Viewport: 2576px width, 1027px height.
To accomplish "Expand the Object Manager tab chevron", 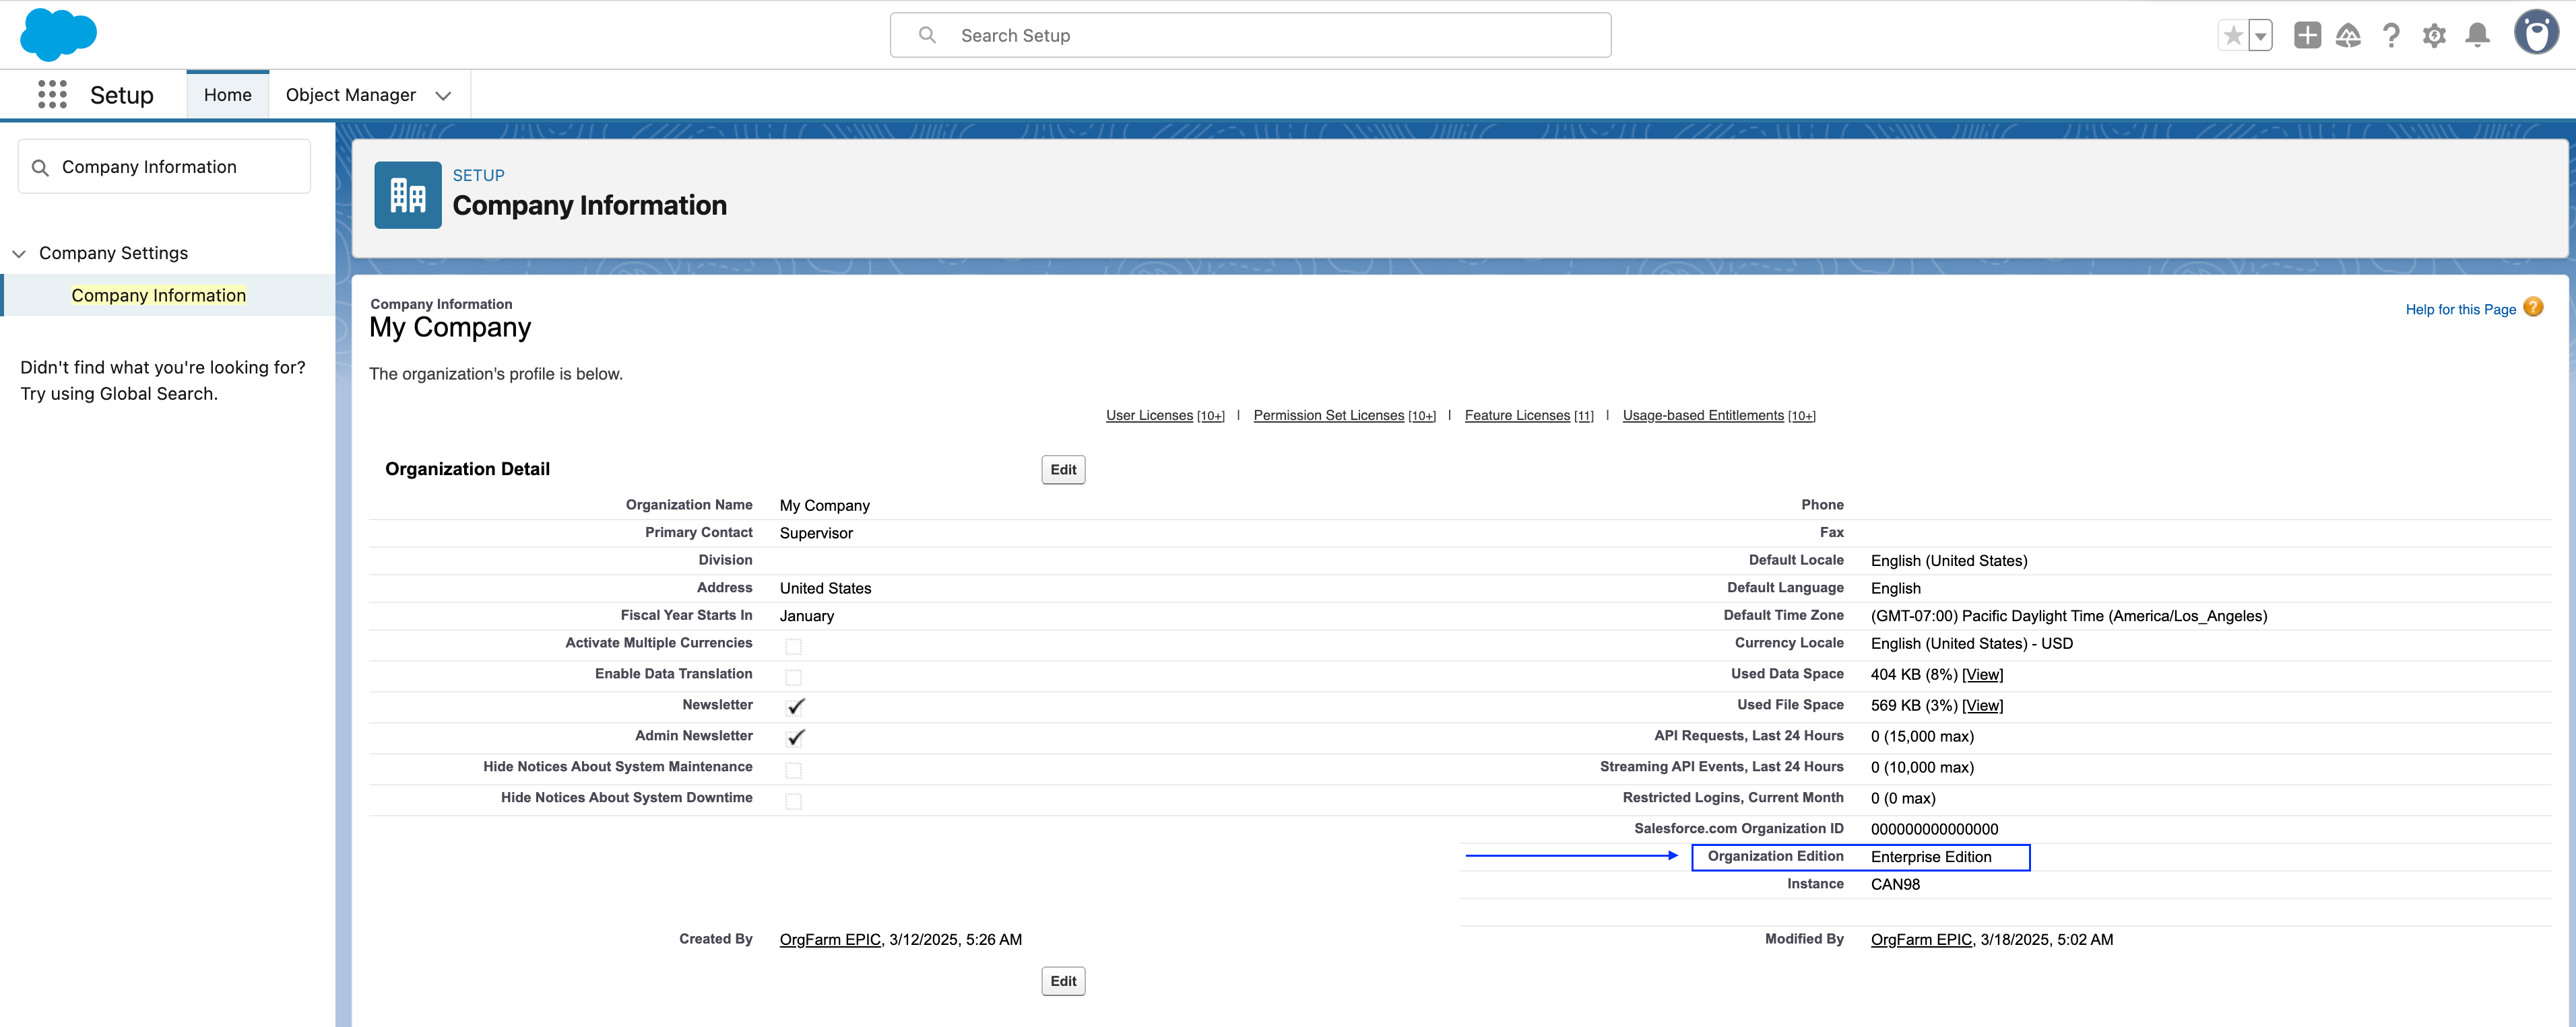I will [x=443, y=96].
